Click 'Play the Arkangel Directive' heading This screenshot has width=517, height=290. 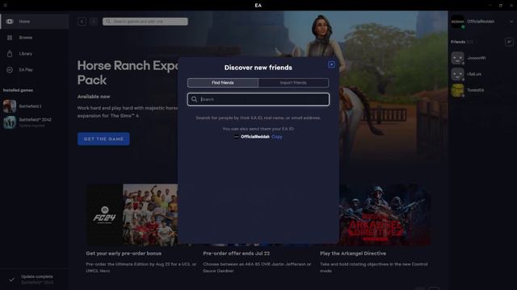[353, 254]
